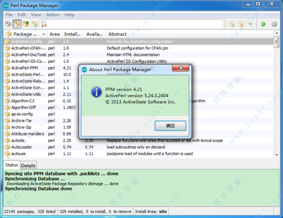
Task: Click the package icon of AutoLoader
Action: tap(7, 147)
